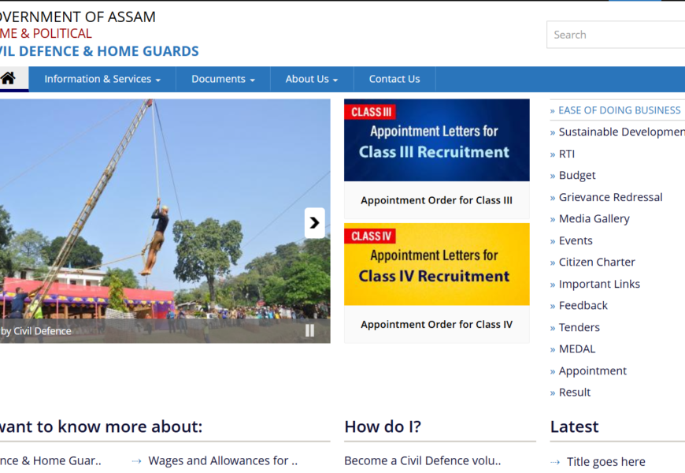Screen dimensions: 685x473
Task: Open the Class IV Recruitment banner
Action: pos(436,264)
